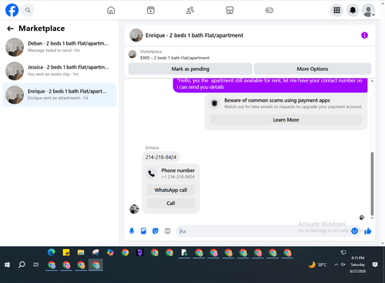Screen dimensions: 385x283
Task: Send a thumbs-up like
Action: (x=367, y=231)
